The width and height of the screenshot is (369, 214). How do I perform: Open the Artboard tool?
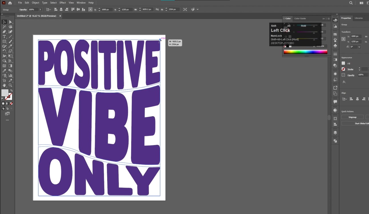4,80
